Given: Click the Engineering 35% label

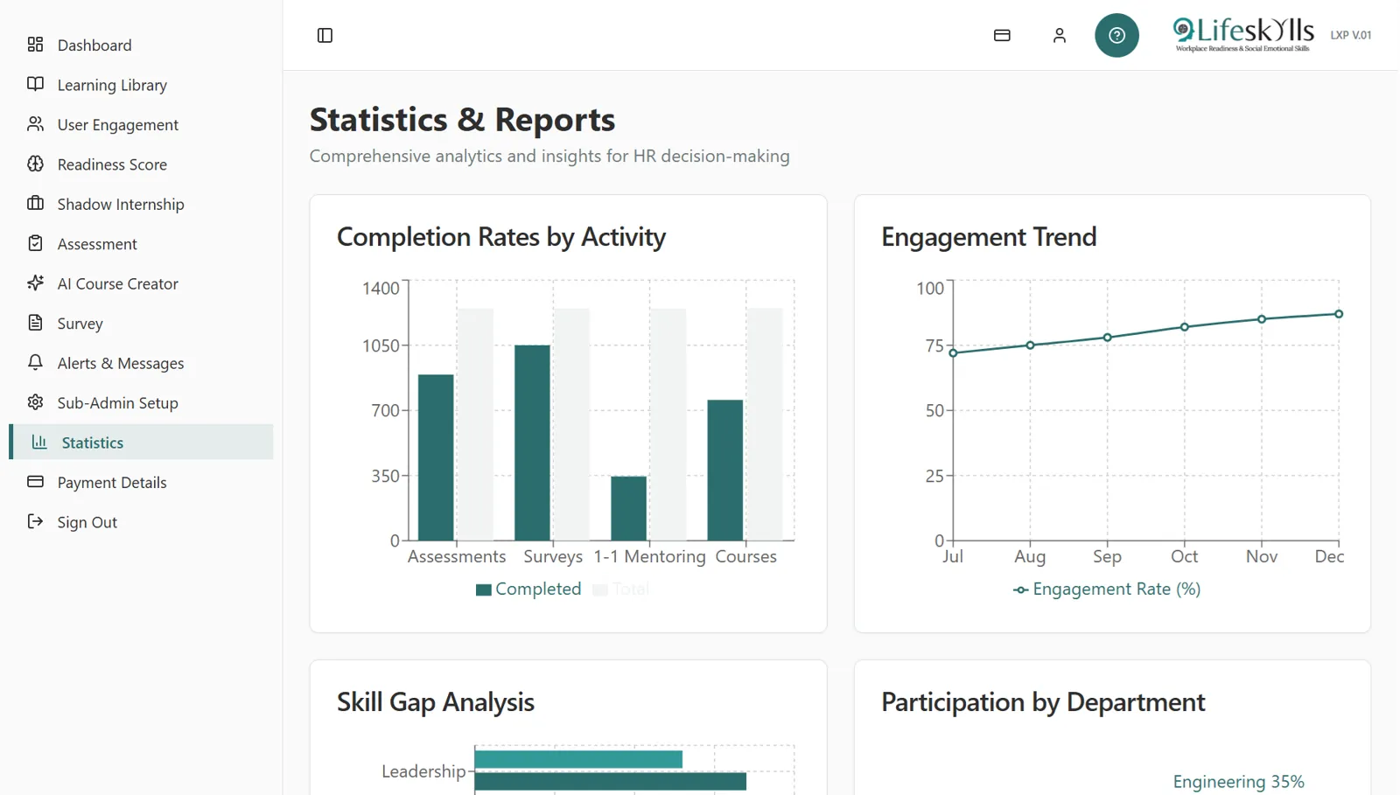Looking at the screenshot, I should [1238, 781].
